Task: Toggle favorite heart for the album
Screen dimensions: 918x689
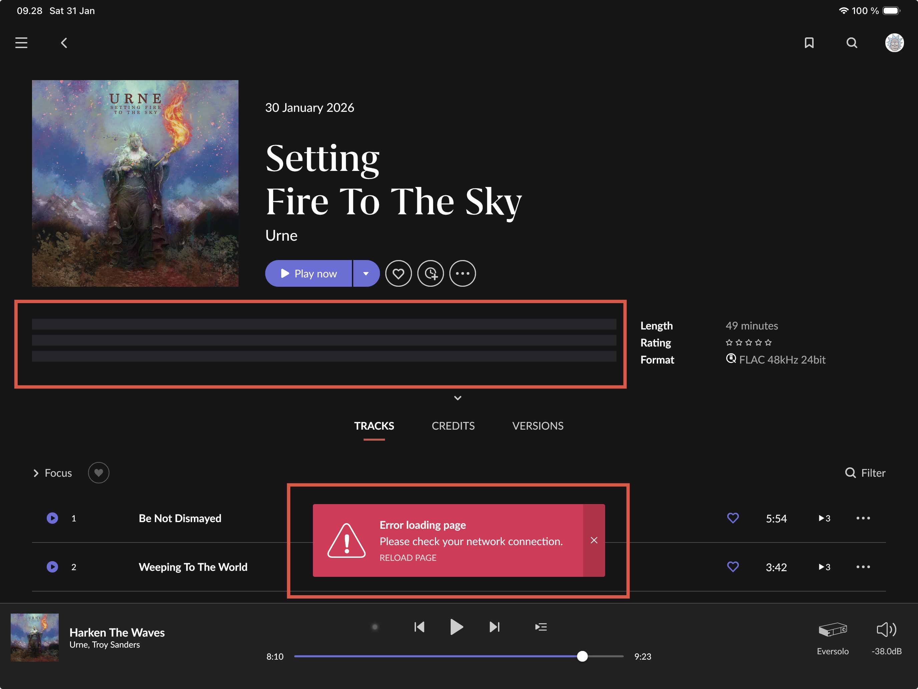Action: [x=398, y=274]
